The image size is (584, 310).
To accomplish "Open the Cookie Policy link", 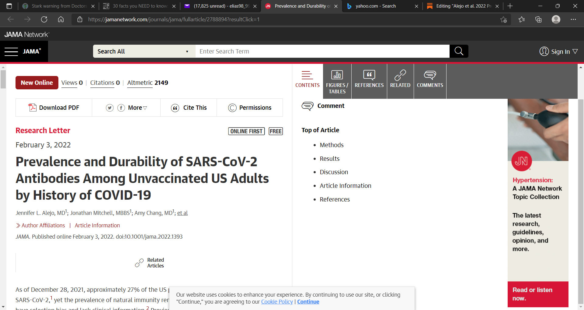I will pyautogui.click(x=277, y=302).
